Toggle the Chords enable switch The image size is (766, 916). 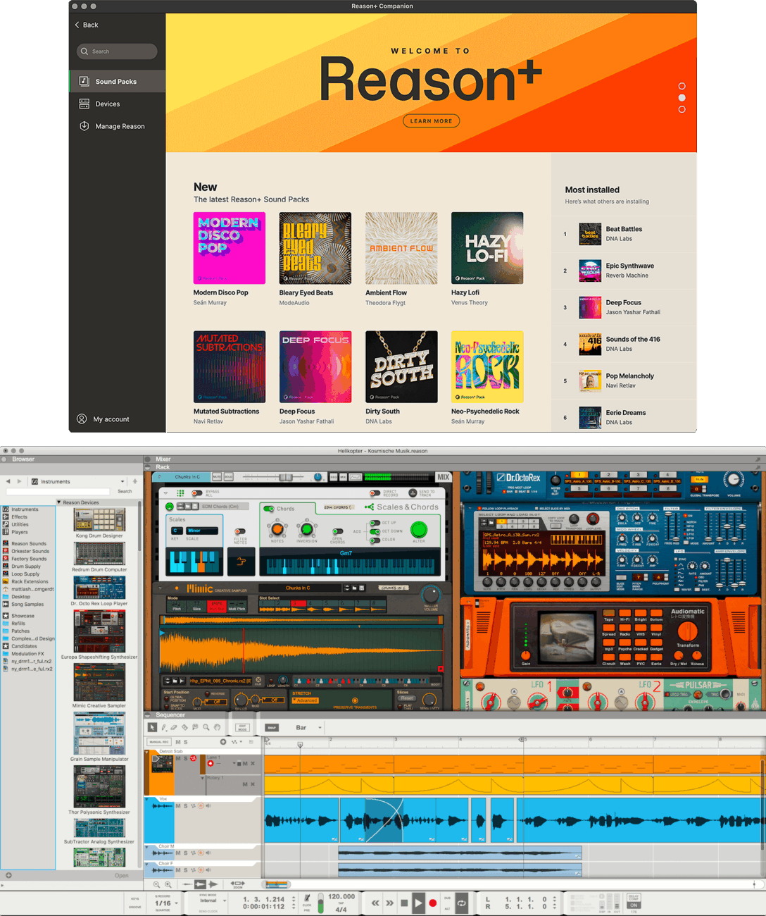(269, 508)
